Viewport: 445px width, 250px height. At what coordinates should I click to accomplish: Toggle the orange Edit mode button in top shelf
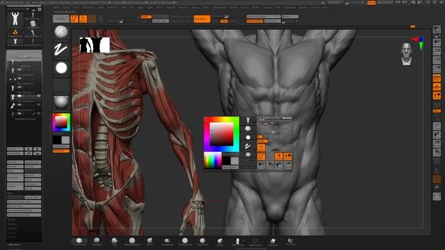74,19
